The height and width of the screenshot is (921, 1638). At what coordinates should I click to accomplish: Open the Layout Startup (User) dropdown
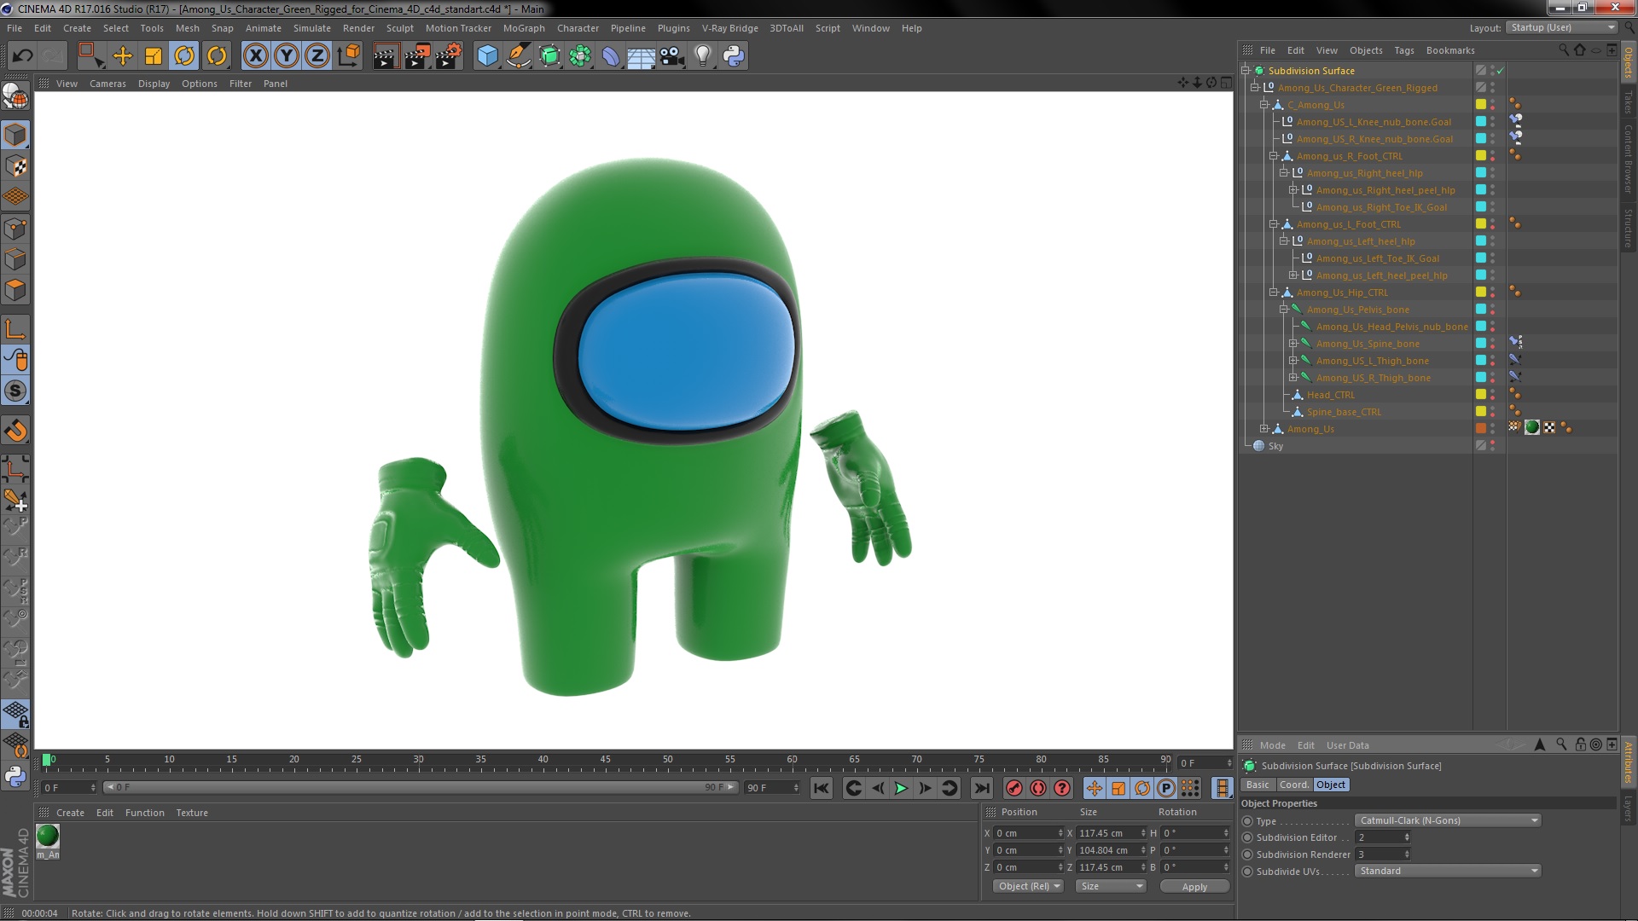click(1561, 28)
